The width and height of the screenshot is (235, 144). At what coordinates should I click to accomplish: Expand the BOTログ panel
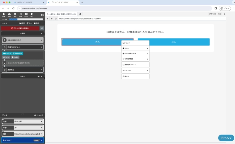coord(41,140)
